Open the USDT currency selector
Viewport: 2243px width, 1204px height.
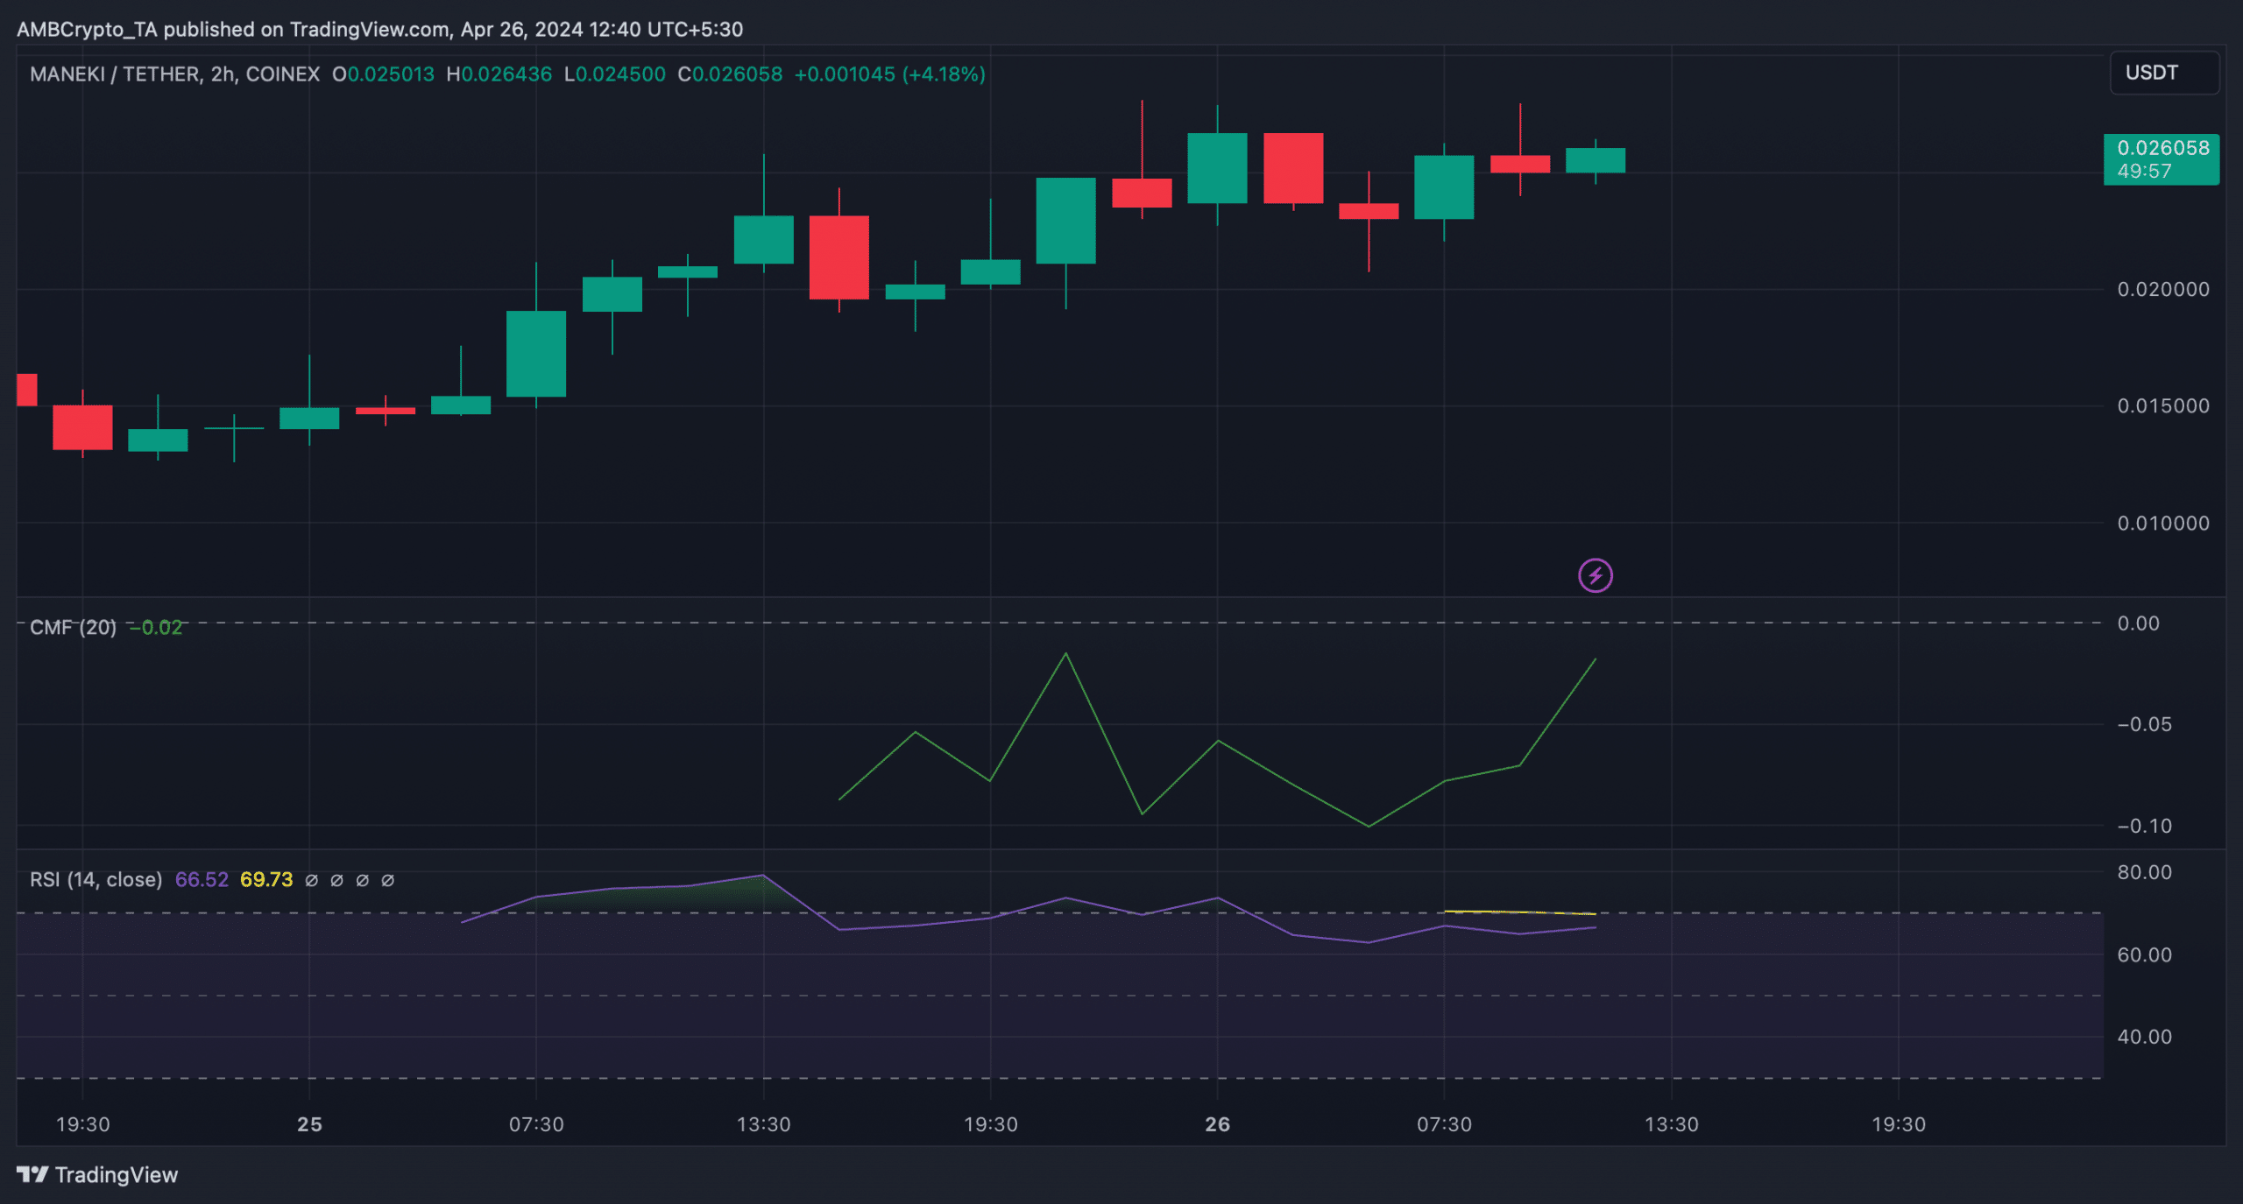click(x=2164, y=73)
